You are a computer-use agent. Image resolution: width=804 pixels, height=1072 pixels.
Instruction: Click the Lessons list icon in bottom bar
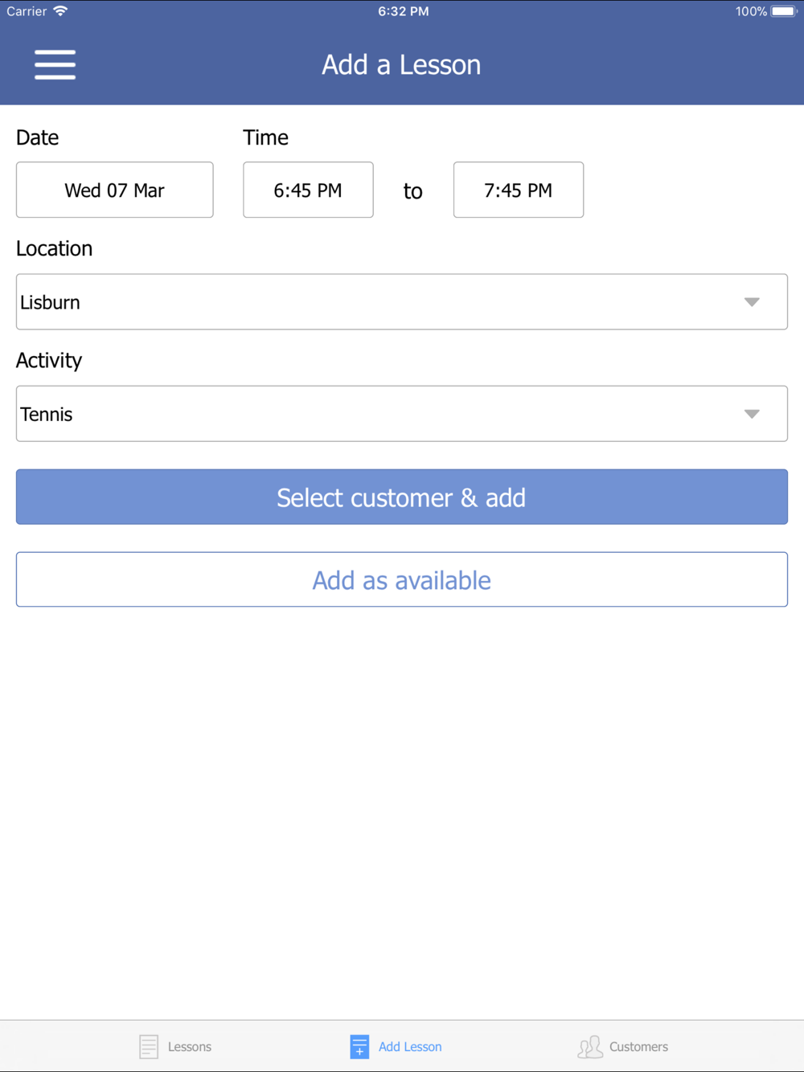pyautogui.click(x=149, y=1046)
